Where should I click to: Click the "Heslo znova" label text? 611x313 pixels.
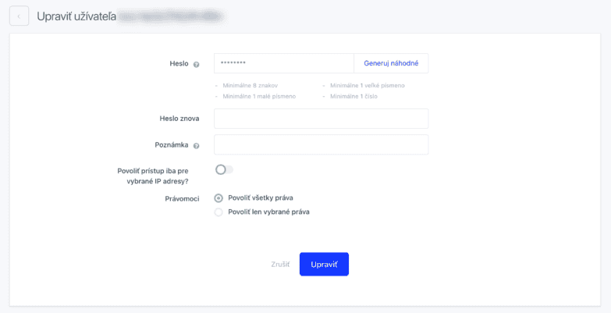tap(179, 119)
